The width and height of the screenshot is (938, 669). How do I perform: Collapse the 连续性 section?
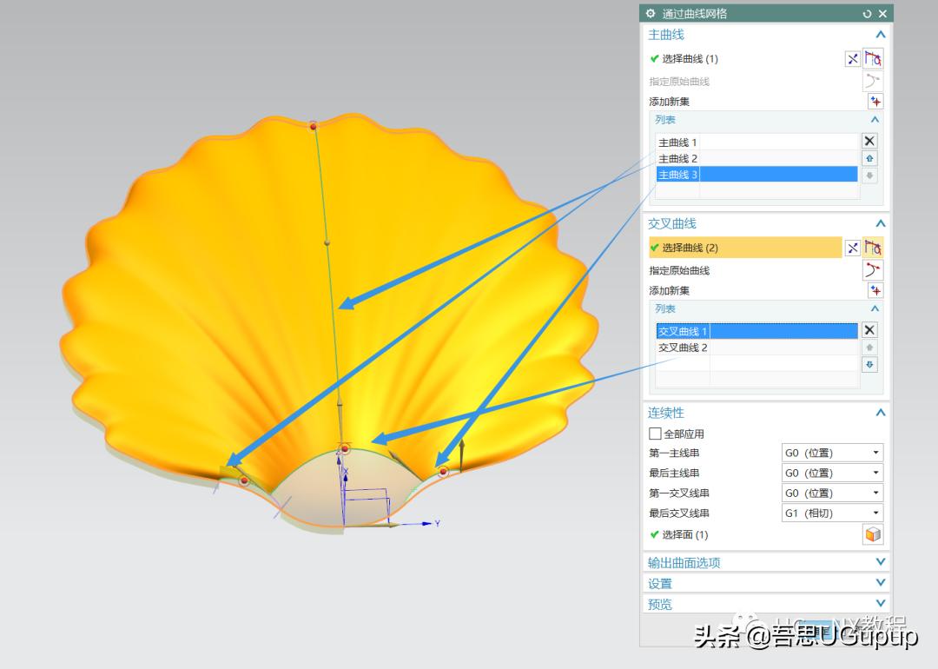click(880, 413)
